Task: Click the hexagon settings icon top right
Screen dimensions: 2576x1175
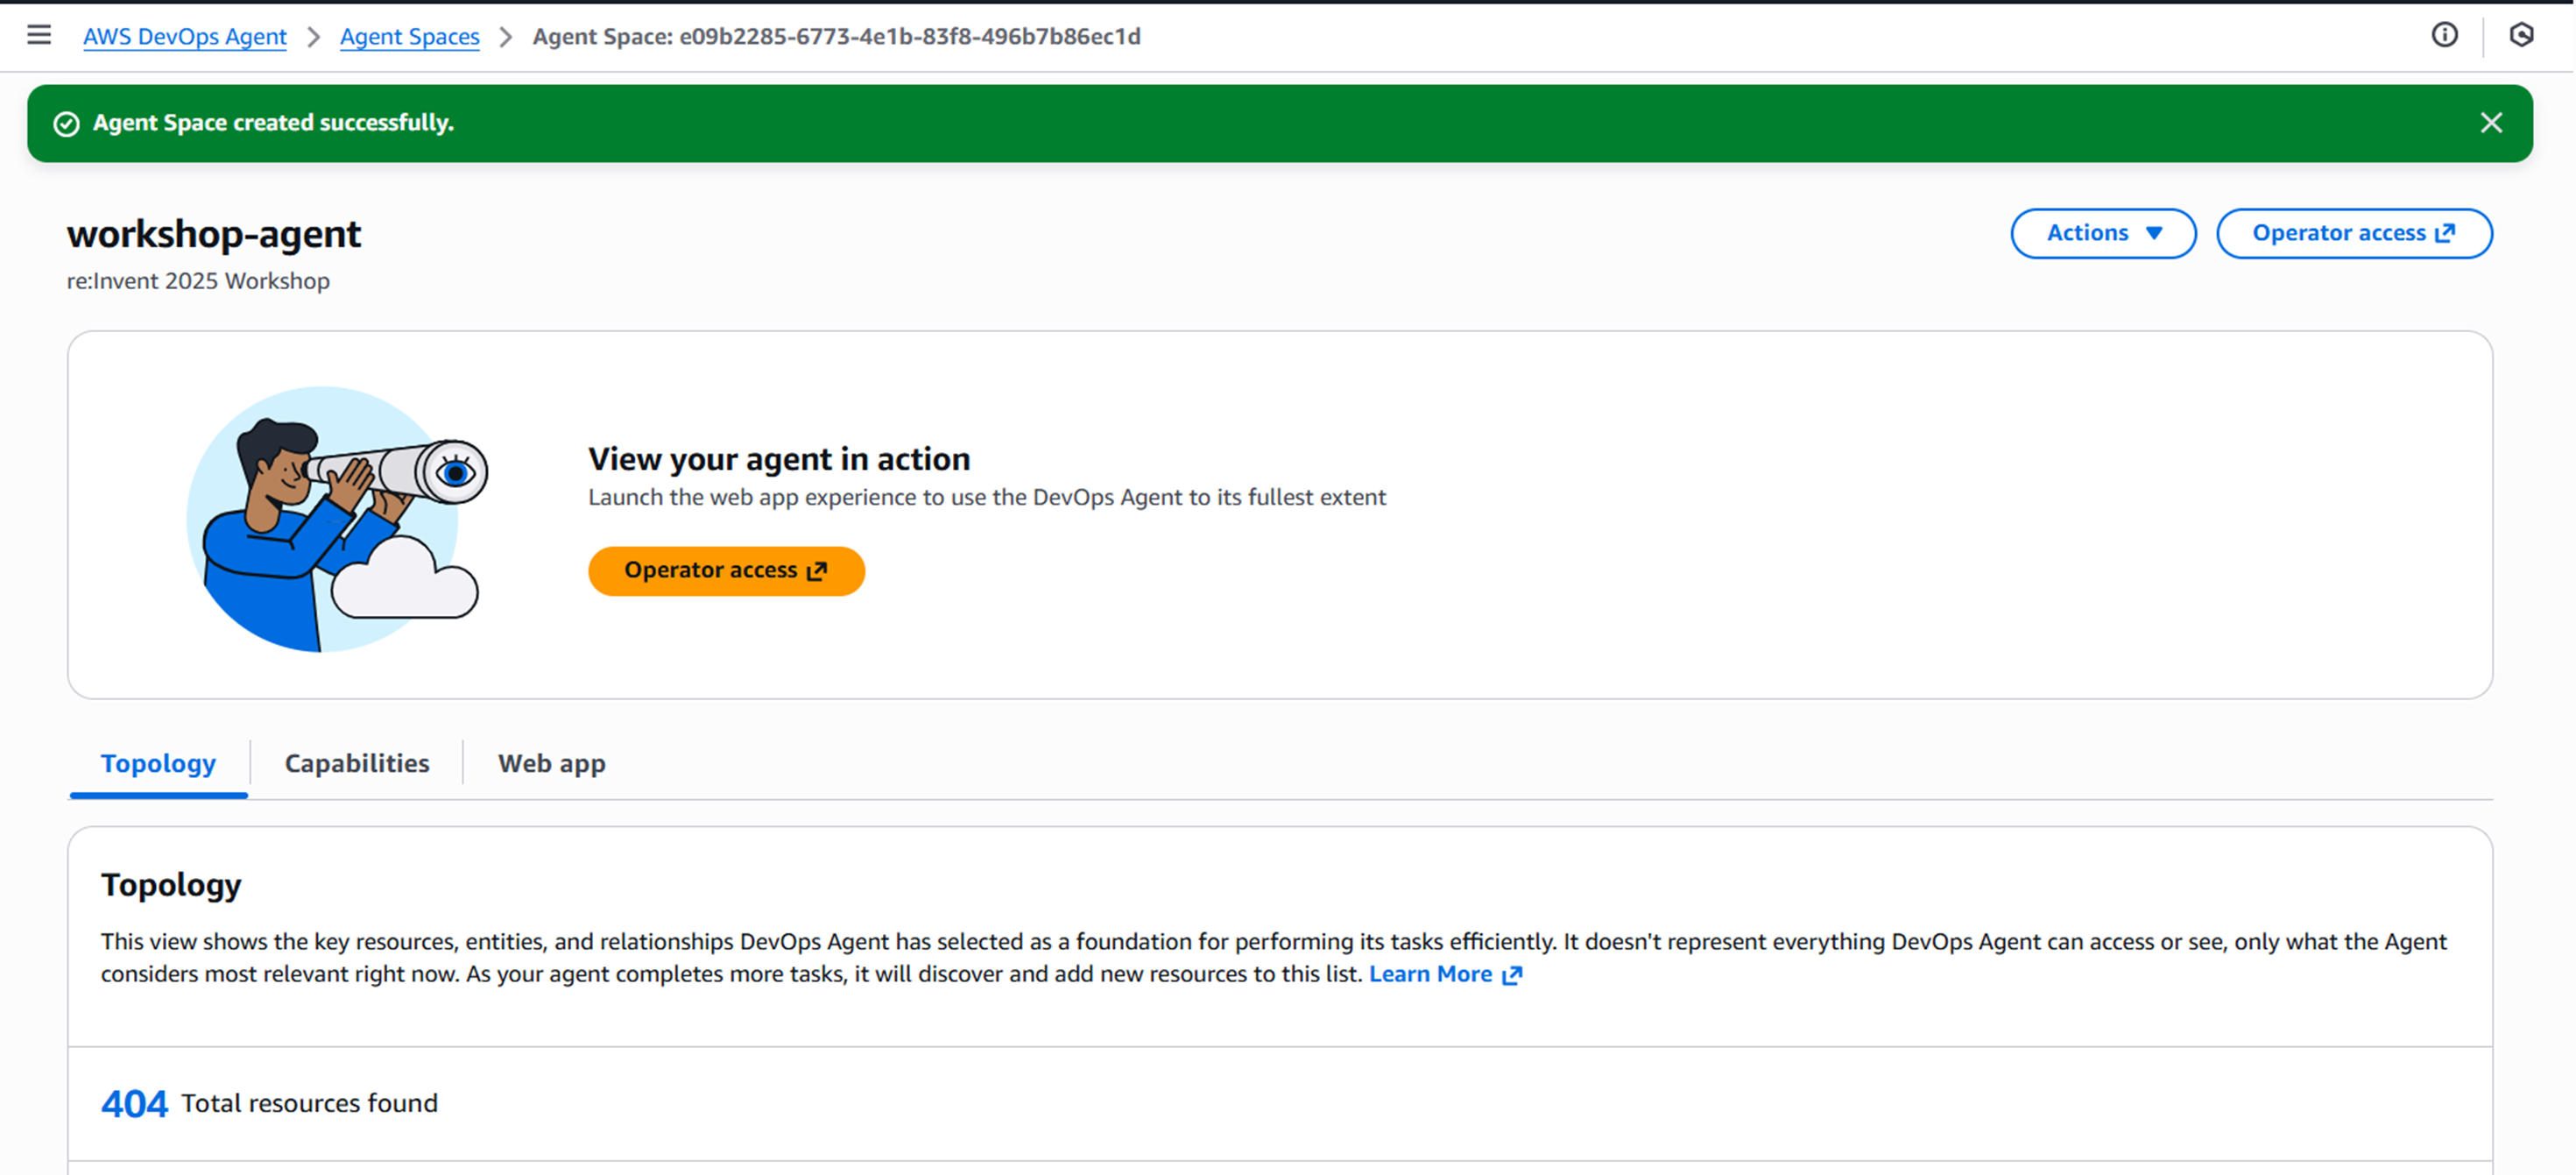Action: (x=2521, y=35)
